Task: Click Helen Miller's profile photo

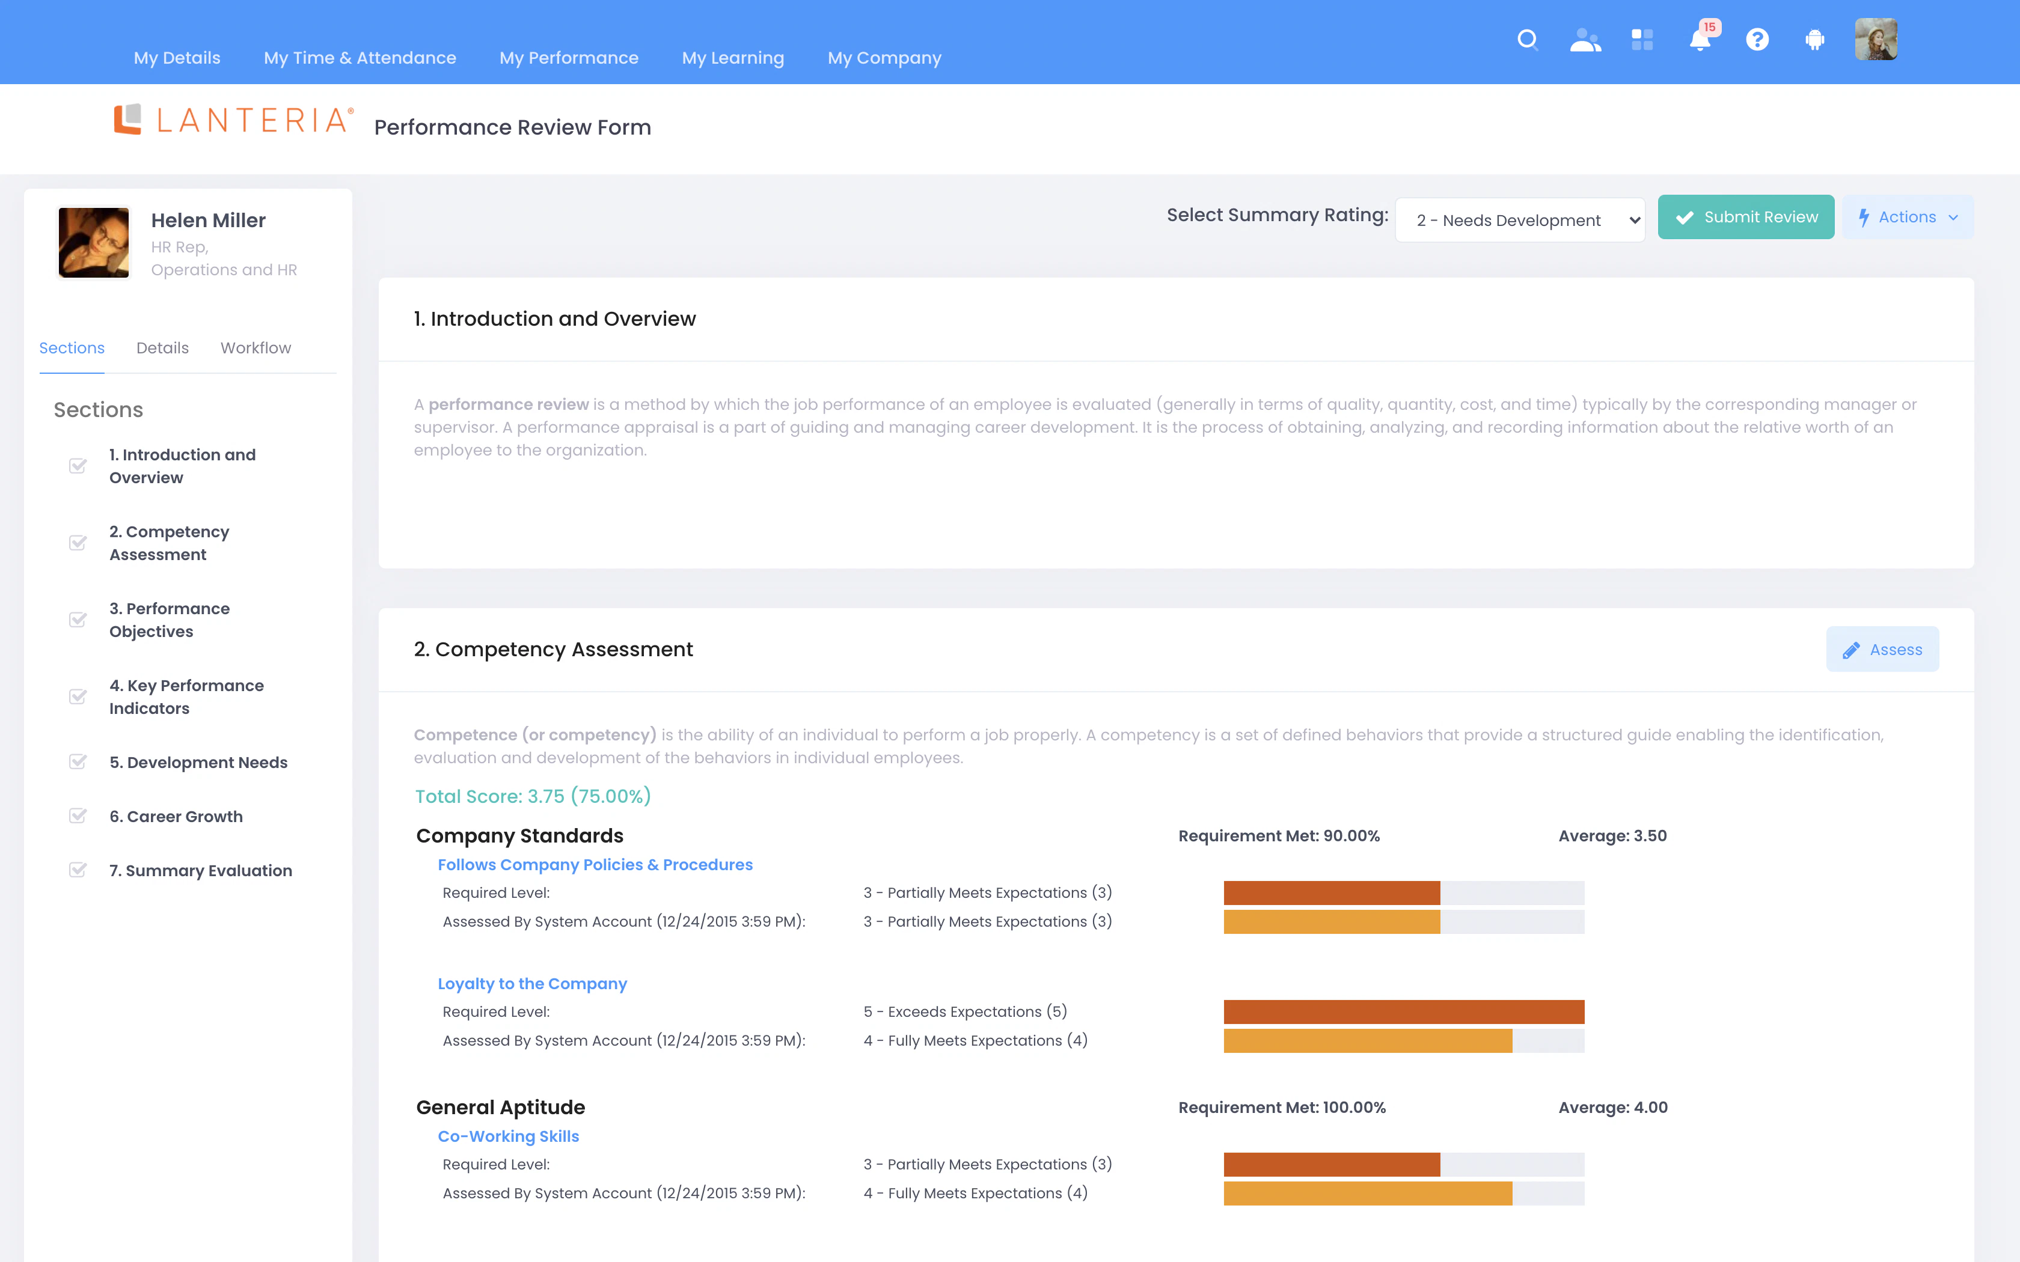Action: [94, 241]
